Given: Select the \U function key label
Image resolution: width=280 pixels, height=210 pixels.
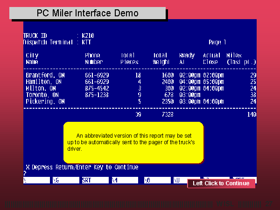Looking at the screenshot, I should pos(180,180).
